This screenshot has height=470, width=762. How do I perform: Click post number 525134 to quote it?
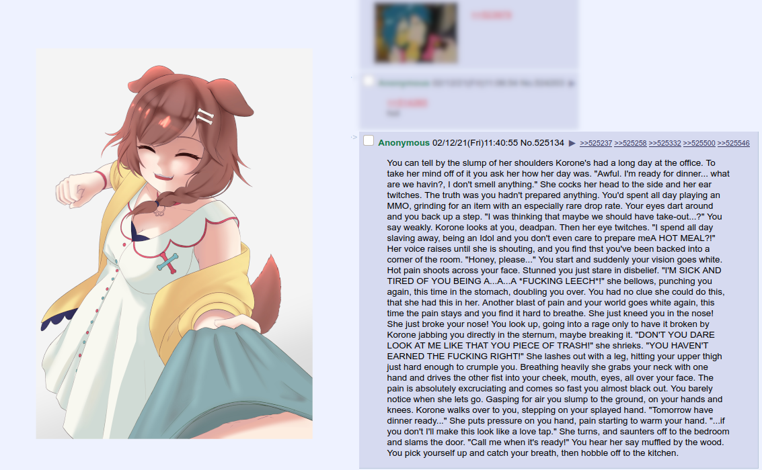click(x=549, y=142)
